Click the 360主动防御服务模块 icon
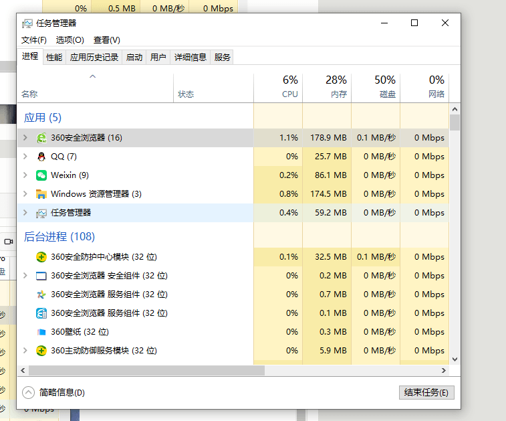The width and height of the screenshot is (506, 421). (41, 351)
